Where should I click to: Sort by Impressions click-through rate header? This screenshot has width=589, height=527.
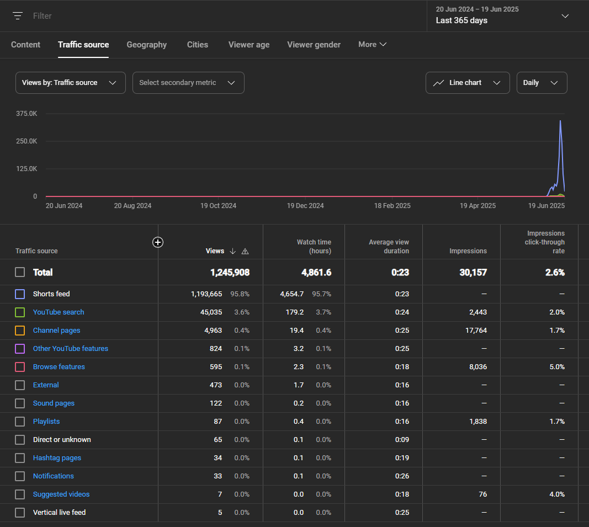coord(545,242)
